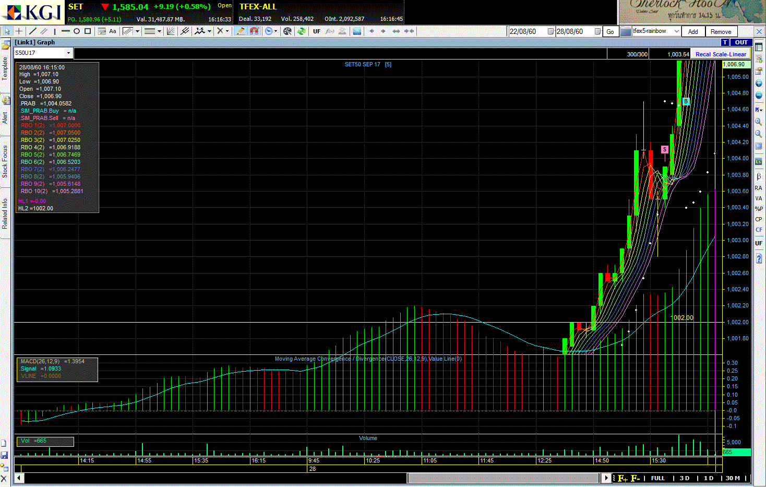This screenshot has height=487, width=766.
Task: Click the T button in graph header
Action: click(725, 42)
